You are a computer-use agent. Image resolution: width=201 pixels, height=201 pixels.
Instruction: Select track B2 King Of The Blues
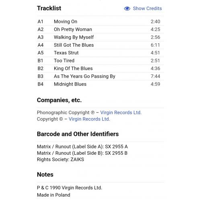100,68
